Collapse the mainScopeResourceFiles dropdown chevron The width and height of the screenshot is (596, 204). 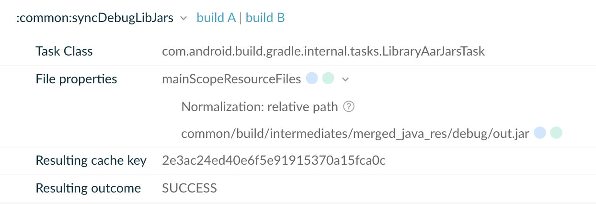click(345, 79)
